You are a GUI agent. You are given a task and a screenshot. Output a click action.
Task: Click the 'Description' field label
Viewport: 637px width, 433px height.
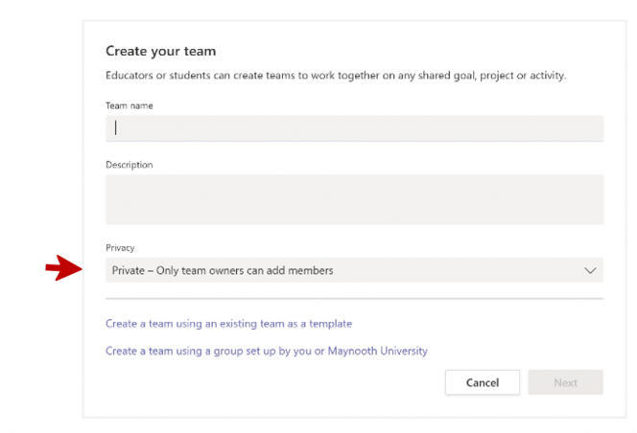130,165
